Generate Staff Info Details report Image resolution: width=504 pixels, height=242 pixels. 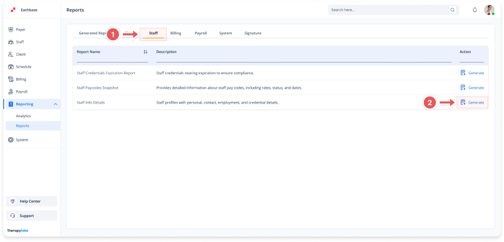click(472, 102)
